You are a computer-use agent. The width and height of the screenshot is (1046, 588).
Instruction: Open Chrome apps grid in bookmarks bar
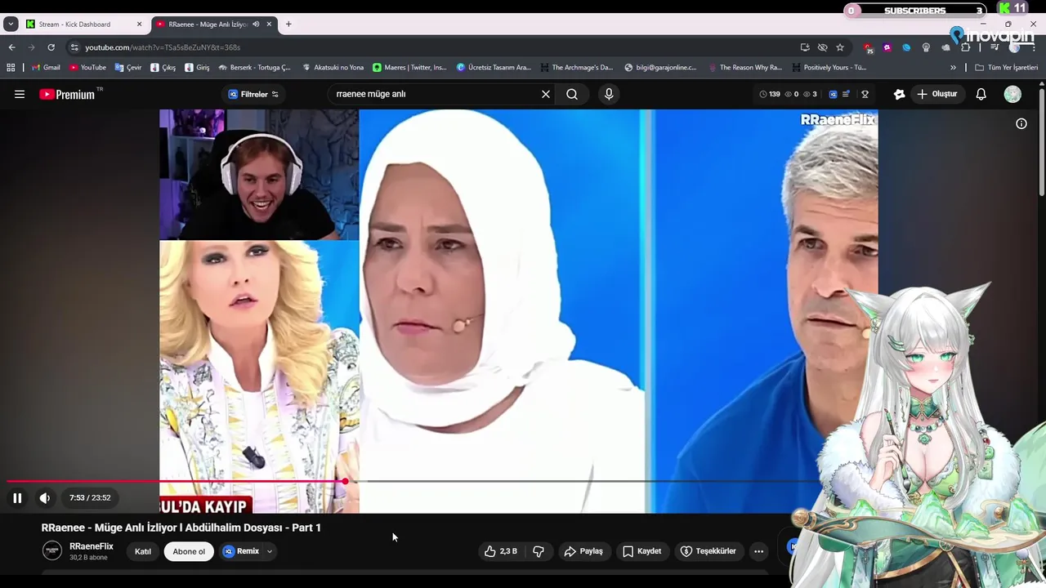(x=11, y=68)
